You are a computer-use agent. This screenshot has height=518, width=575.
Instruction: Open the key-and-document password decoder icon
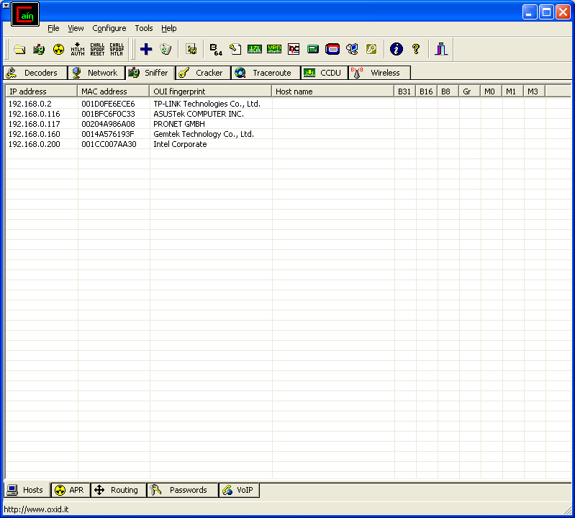point(235,49)
